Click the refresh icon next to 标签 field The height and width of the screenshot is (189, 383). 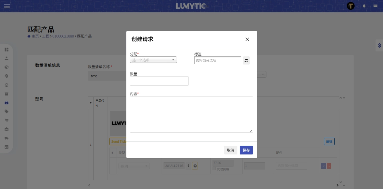click(246, 60)
